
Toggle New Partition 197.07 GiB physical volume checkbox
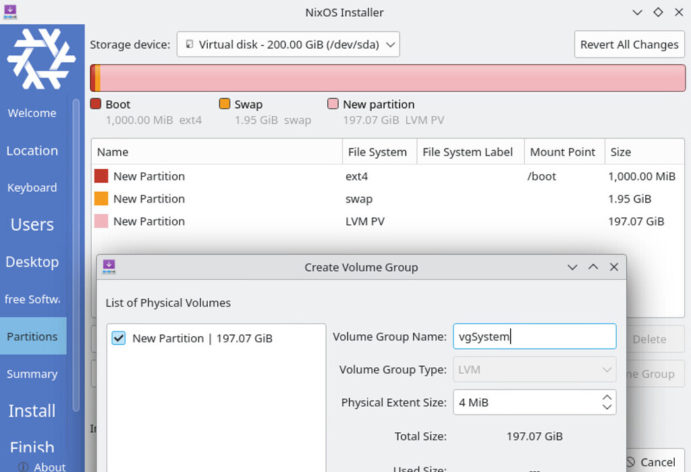pyautogui.click(x=119, y=338)
